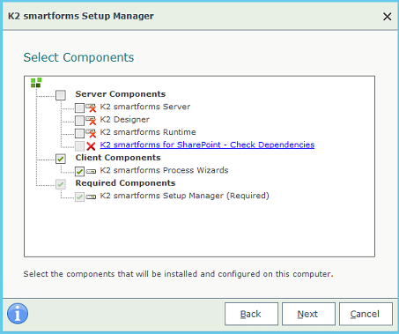Check the K2 smartforms Runtime checkbox

point(79,133)
